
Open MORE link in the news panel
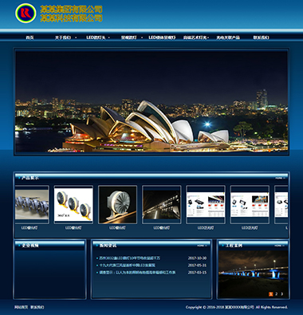point(202,246)
